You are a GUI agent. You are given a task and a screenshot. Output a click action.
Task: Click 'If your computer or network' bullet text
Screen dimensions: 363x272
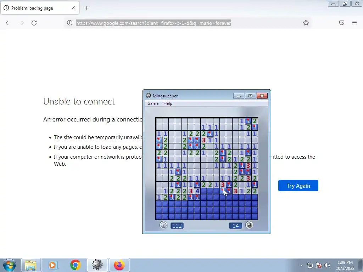click(98, 157)
